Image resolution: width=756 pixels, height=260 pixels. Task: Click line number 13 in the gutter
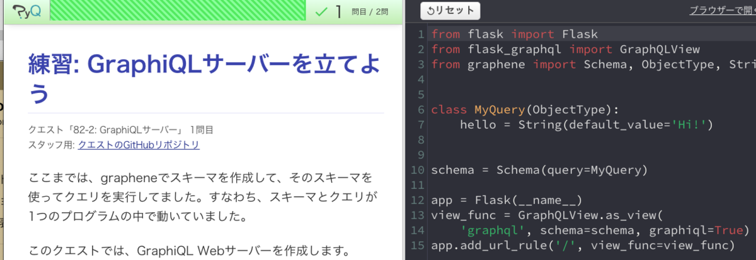pos(417,215)
